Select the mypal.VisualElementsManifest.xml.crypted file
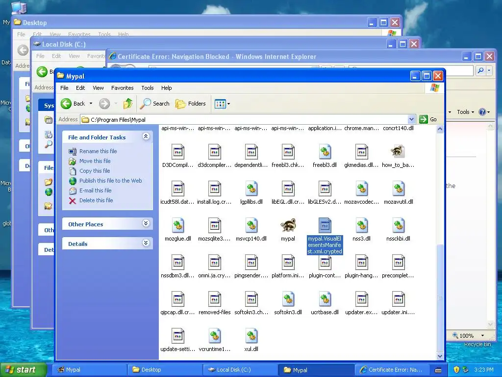 (x=325, y=236)
